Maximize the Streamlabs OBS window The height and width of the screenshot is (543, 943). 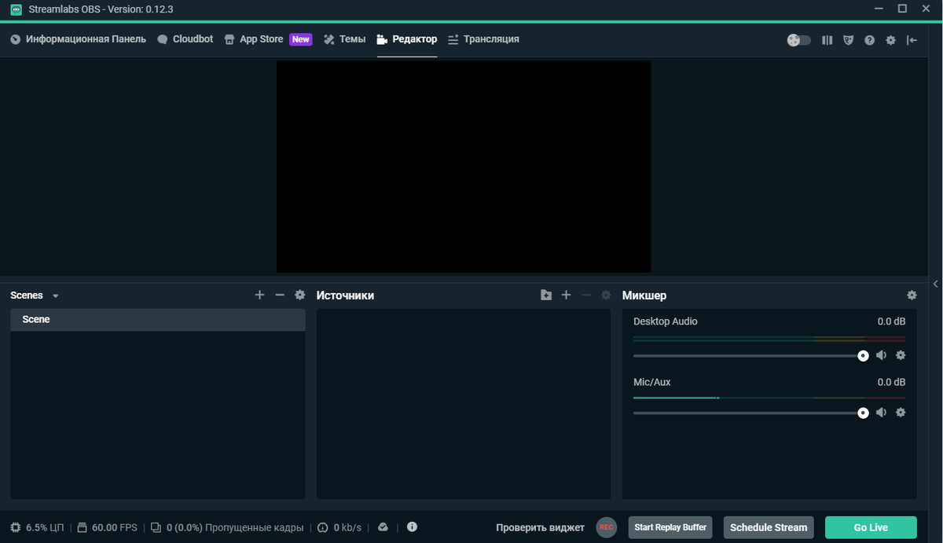coord(902,9)
